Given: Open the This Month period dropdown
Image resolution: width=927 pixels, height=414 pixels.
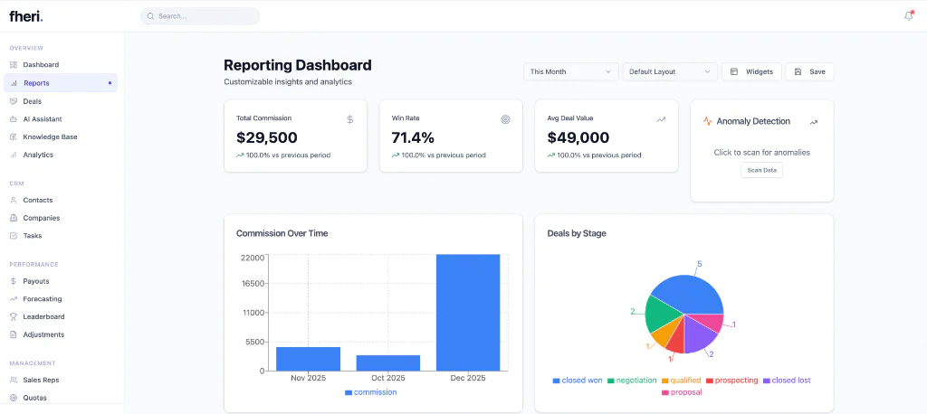Looking at the screenshot, I should pyautogui.click(x=570, y=71).
